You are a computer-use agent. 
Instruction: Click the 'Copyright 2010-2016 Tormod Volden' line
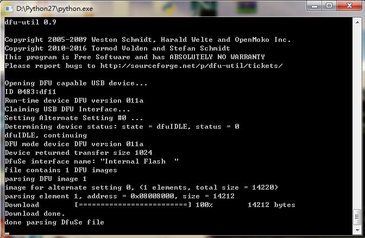[x=117, y=48]
